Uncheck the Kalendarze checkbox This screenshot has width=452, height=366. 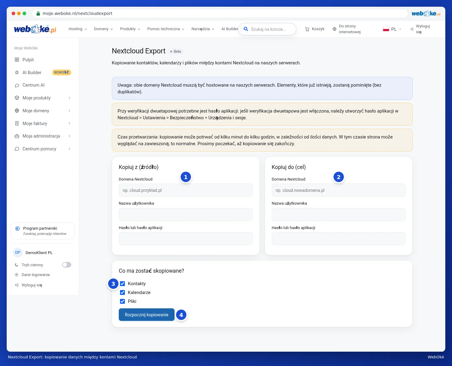[x=122, y=292]
